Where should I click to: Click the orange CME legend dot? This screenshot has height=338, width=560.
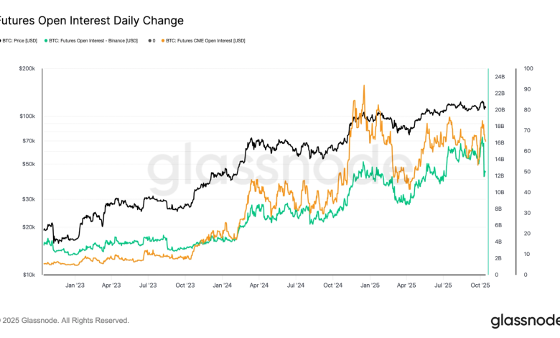click(163, 40)
